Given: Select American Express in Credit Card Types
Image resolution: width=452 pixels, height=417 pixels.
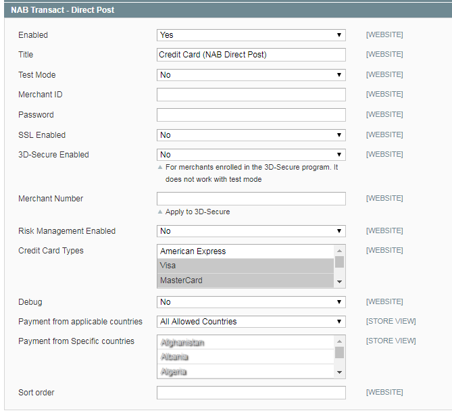Looking at the screenshot, I should click(245, 251).
